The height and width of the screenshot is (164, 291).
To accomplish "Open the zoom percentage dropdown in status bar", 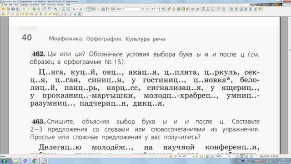I will [229, 157].
